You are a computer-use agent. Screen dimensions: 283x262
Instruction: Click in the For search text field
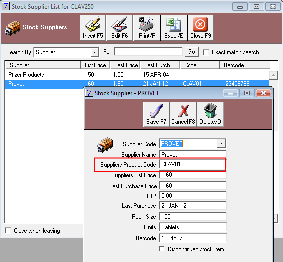tap(148, 52)
